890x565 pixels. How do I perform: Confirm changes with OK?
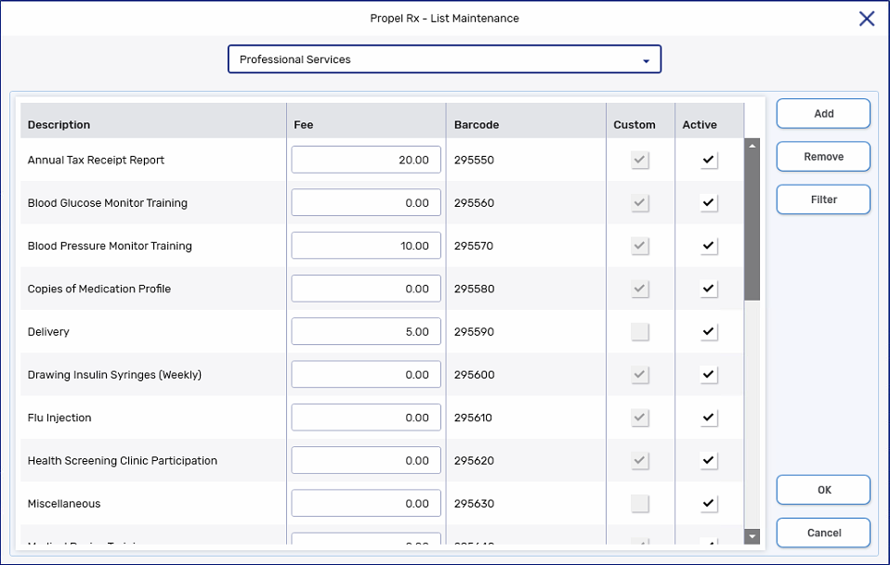click(823, 490)
